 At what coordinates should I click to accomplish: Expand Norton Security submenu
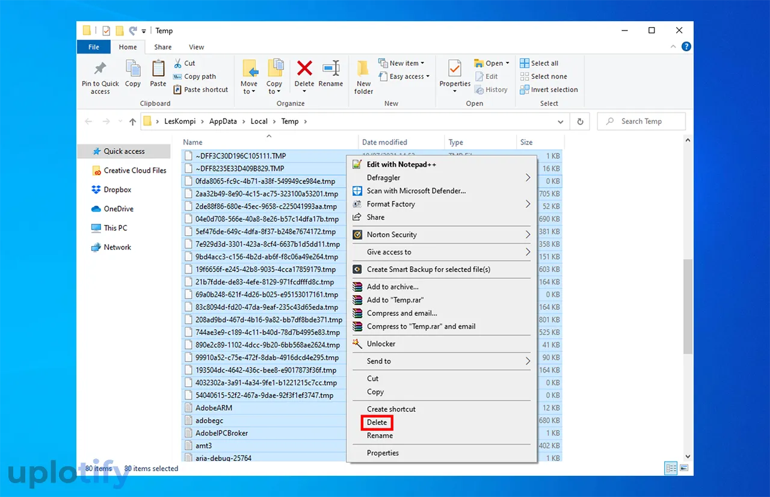click(442, 235)
